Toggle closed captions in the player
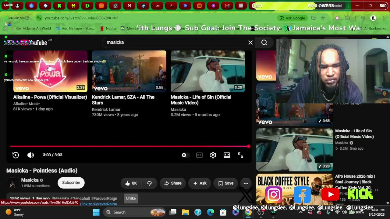Screen dimensions: 390x219 tap(199, 155)
